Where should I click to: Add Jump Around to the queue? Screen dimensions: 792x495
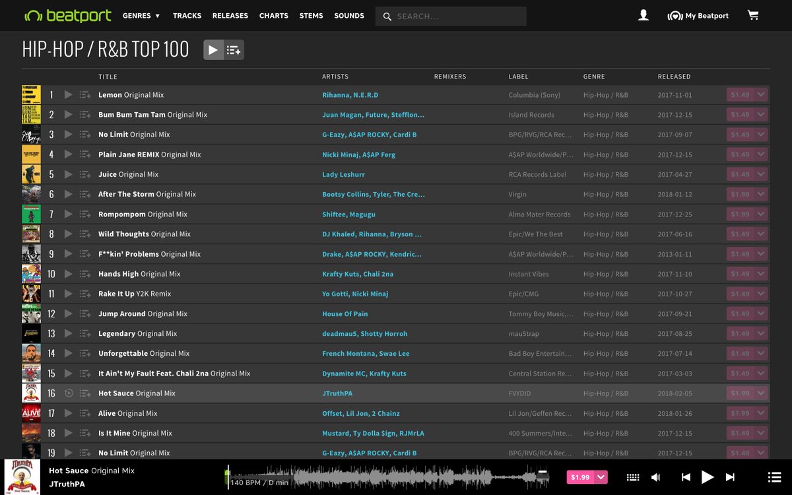[85, 313]
